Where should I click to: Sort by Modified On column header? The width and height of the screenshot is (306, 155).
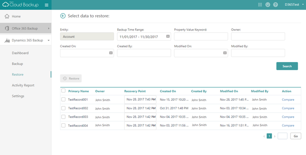(229, 91)
